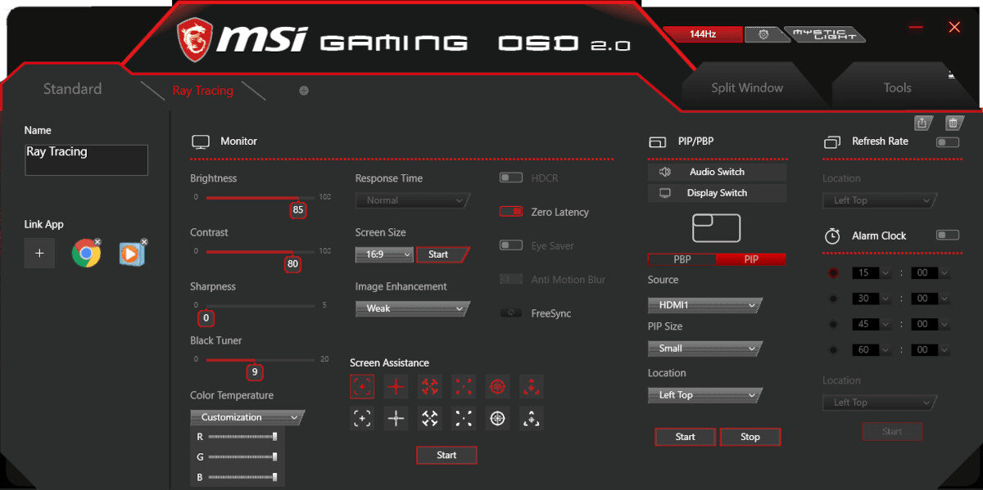Select the white circular target crosshair

point(497,419)
